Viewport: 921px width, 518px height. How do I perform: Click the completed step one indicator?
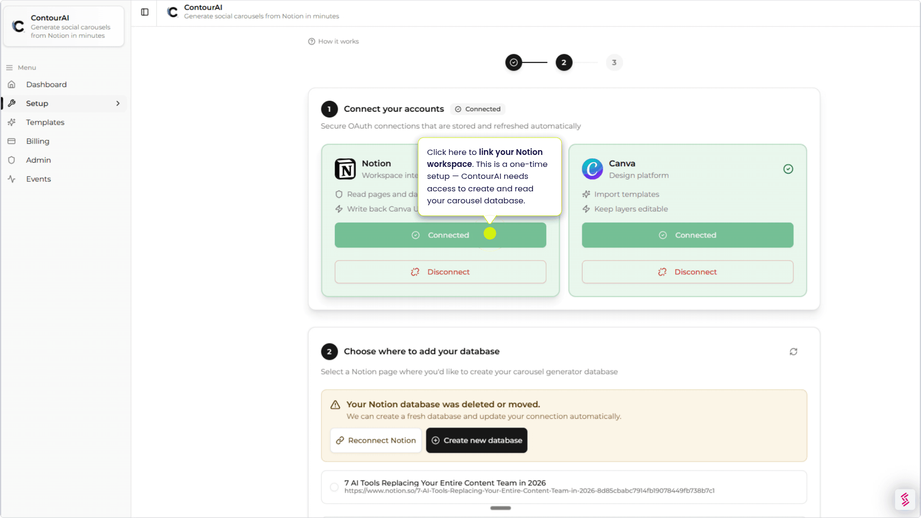pos(513,62)
